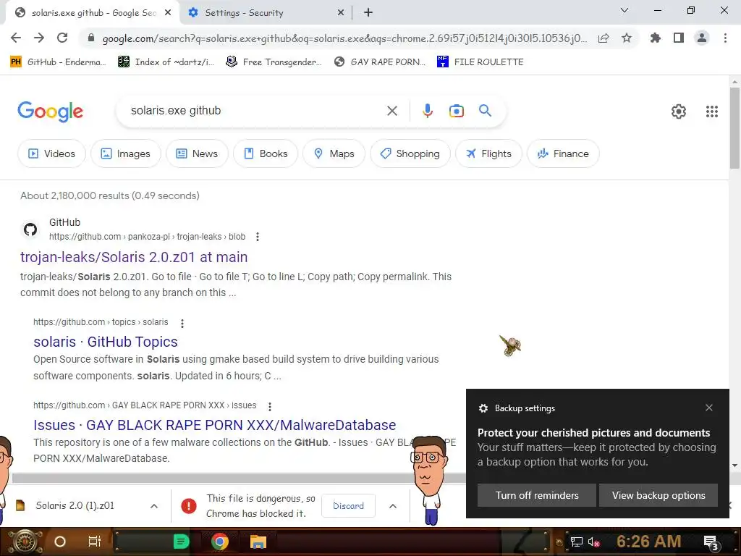741x556 pixels.
Task: Go forward to the next page
Action: (x=39, y=38)
